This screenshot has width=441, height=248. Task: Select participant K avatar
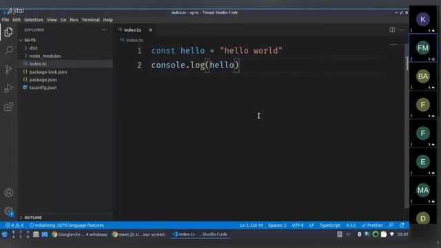[x=423, y=19]
